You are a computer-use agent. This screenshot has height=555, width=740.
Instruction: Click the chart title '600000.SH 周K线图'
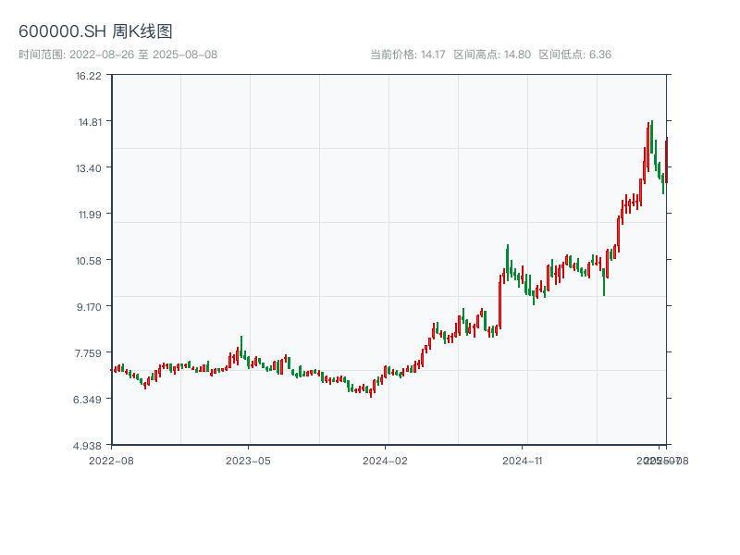pyautogui.click(x=95, y=31)
